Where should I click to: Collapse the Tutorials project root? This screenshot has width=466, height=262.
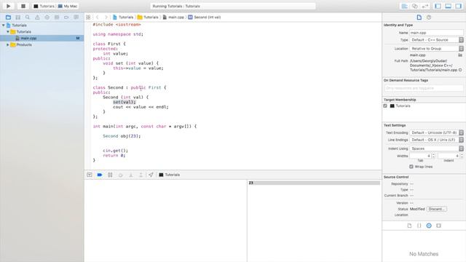[3, 25]
